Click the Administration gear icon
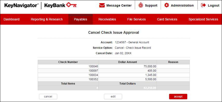222x102 pixels. (x=167, y=5)
